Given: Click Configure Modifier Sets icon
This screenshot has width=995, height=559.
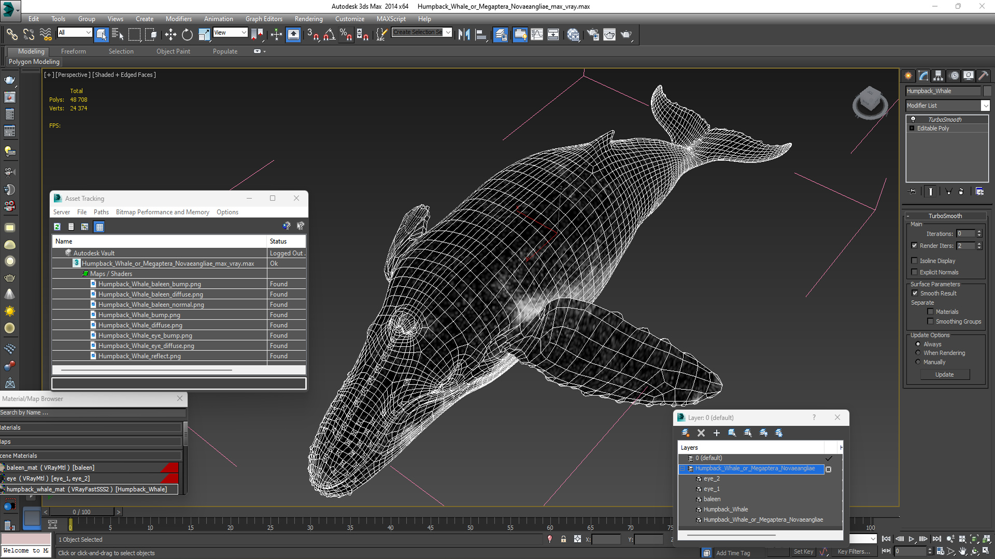Looking at the screenshot, I should [979, 192].
